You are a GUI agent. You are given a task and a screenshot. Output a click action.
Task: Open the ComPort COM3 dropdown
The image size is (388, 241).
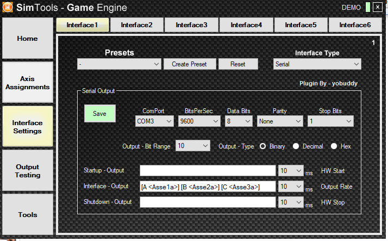click(154, 121)
